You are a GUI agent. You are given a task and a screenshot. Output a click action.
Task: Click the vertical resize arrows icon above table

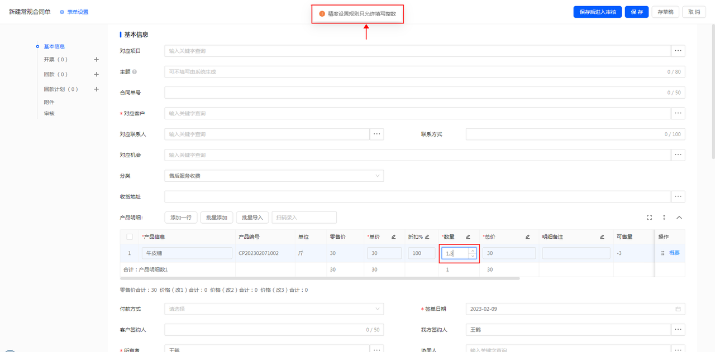point(664,218)
